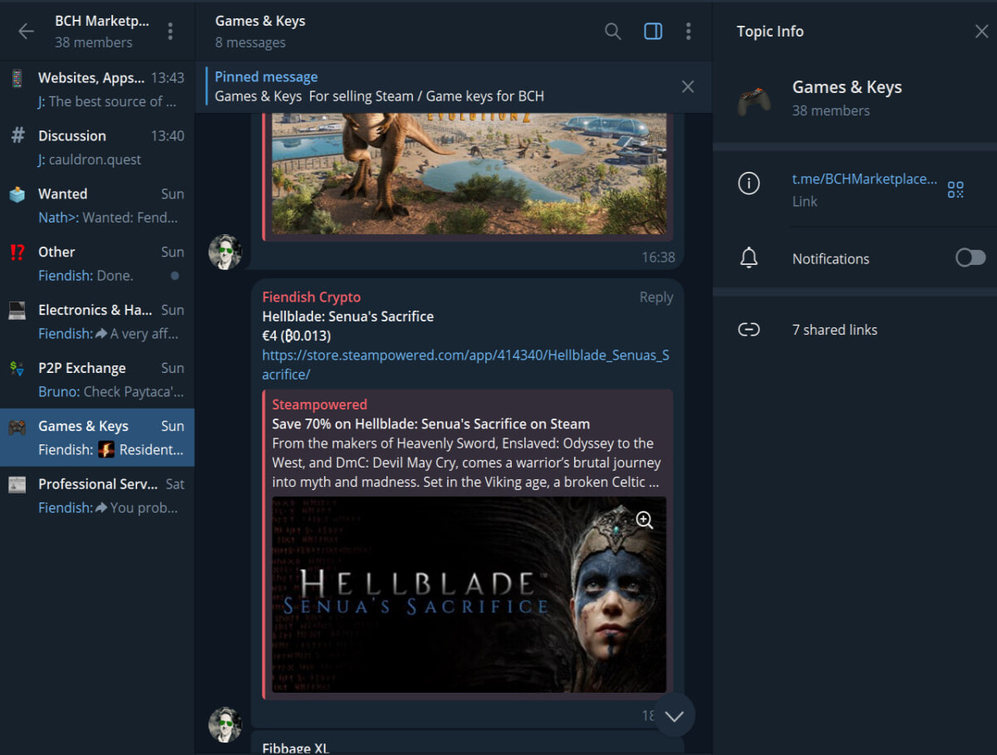Toggle the Notifications switch

point(970,258)
